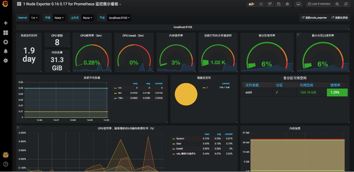Refresh the dashboard
The image size is (354, 172).
pos(346,4)
